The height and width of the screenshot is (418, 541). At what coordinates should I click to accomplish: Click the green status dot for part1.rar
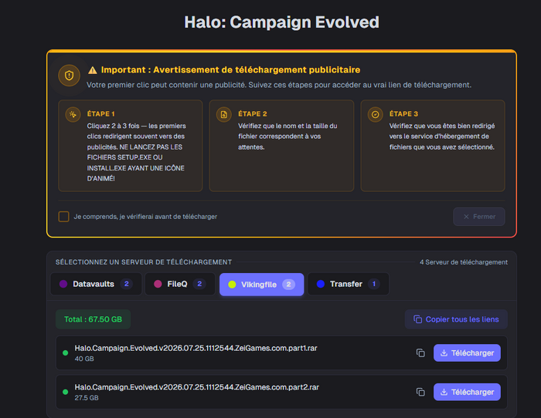[x=65, y=353]
